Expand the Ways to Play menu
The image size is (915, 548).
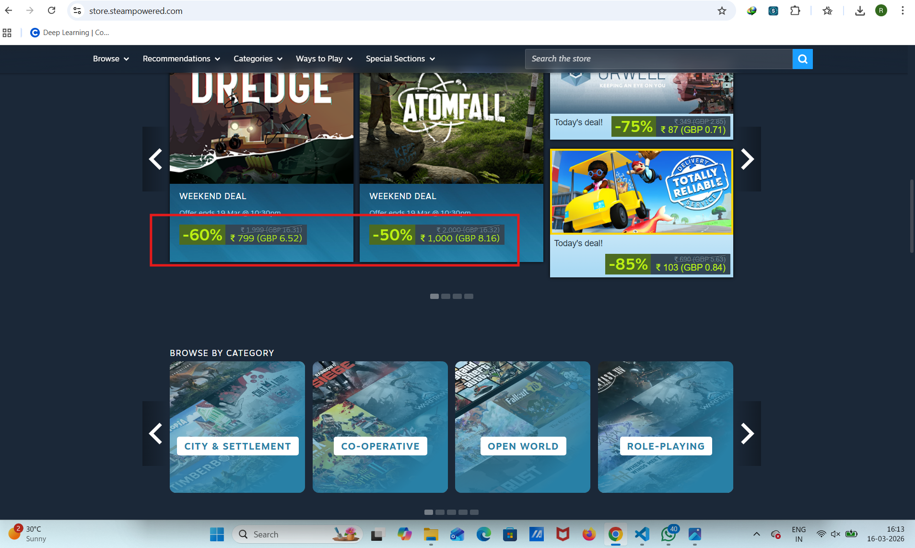tap(324, 59)
